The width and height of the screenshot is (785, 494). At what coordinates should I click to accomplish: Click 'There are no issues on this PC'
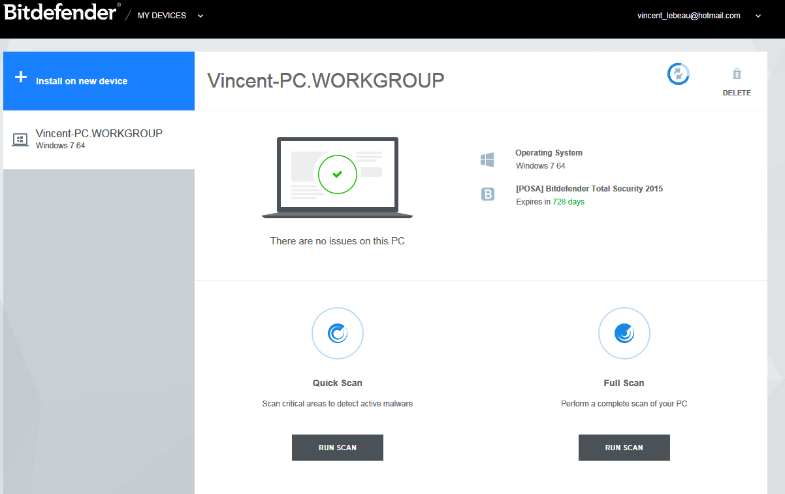click(x=338, y=241)
